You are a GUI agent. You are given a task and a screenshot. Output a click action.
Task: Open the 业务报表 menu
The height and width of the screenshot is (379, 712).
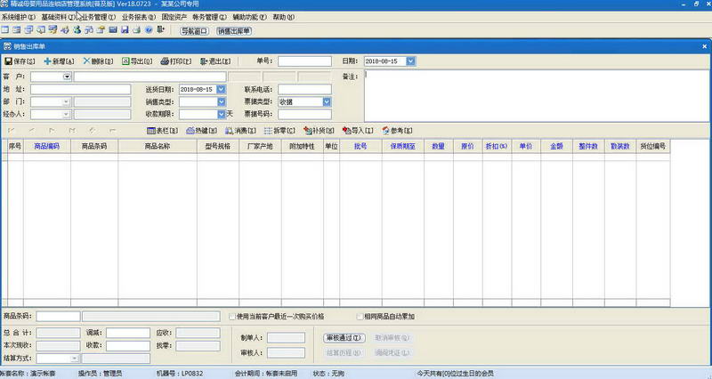(139, 17)
